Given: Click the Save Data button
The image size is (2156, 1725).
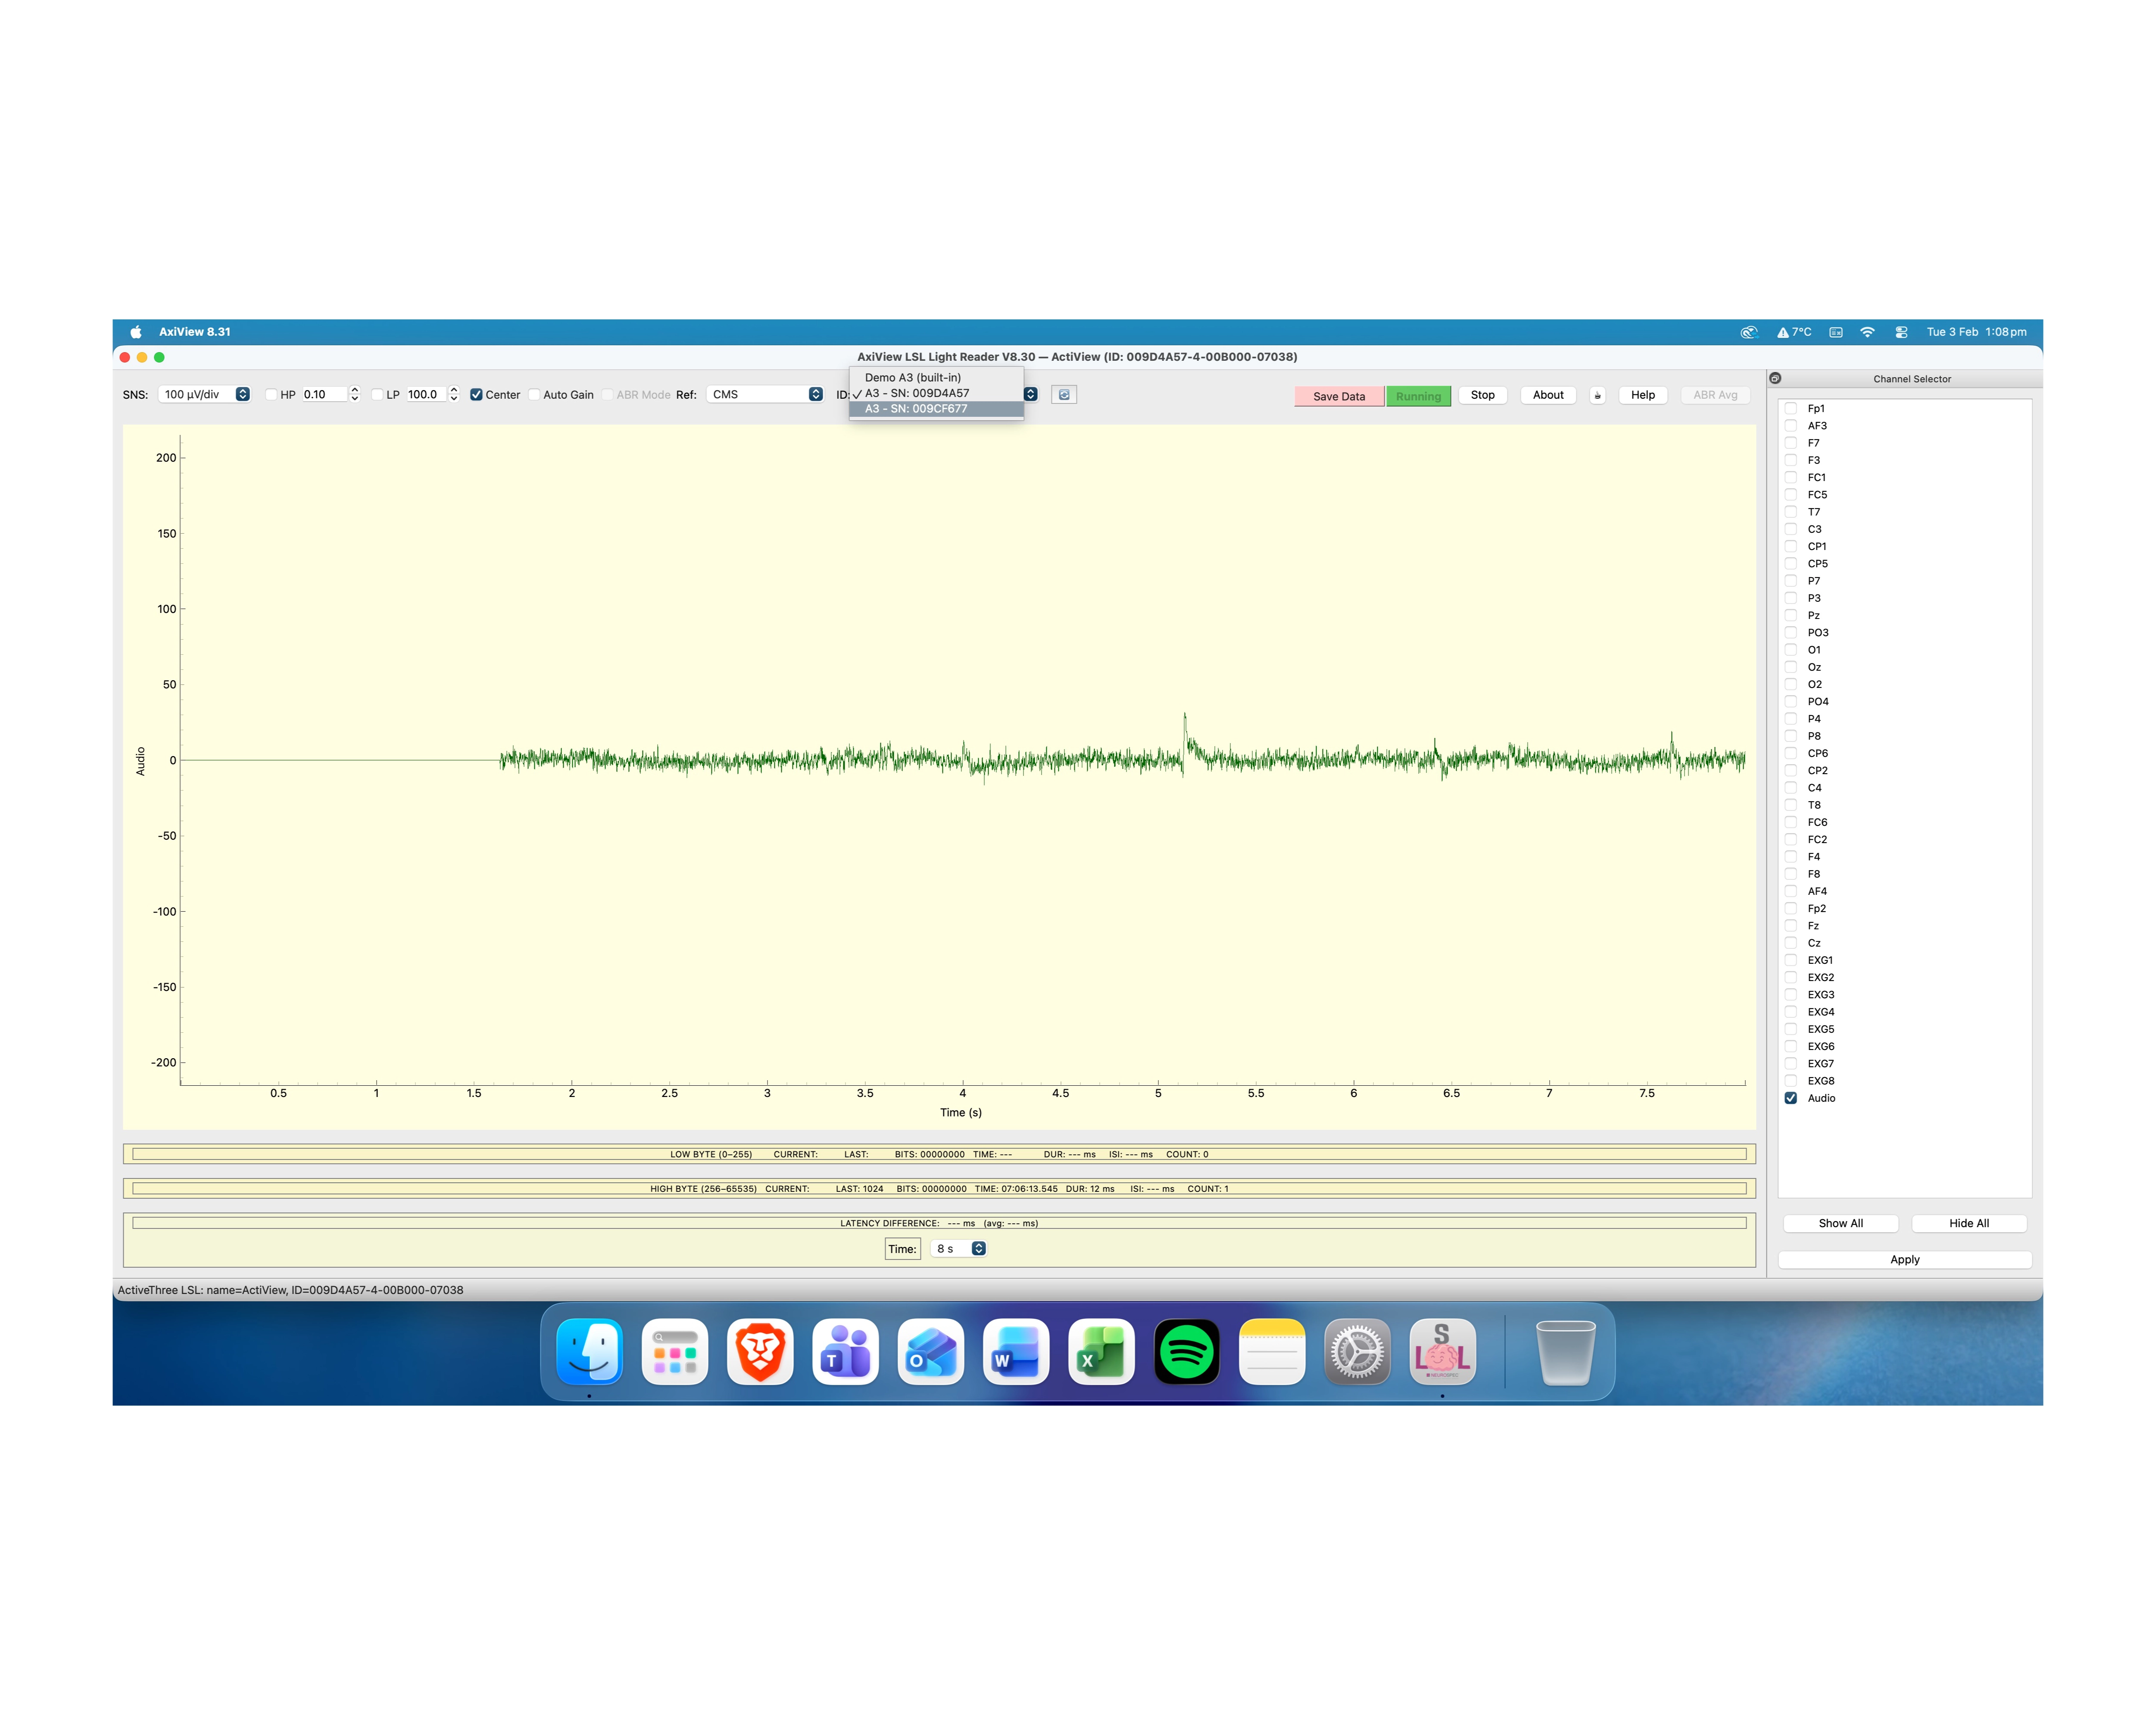Looking at the screenshot, I should 1339,396.
